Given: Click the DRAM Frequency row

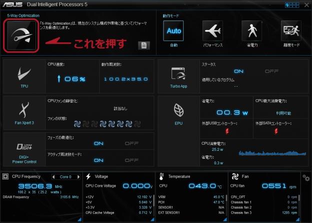Looking at the screenshot, I should click(40, 197).
